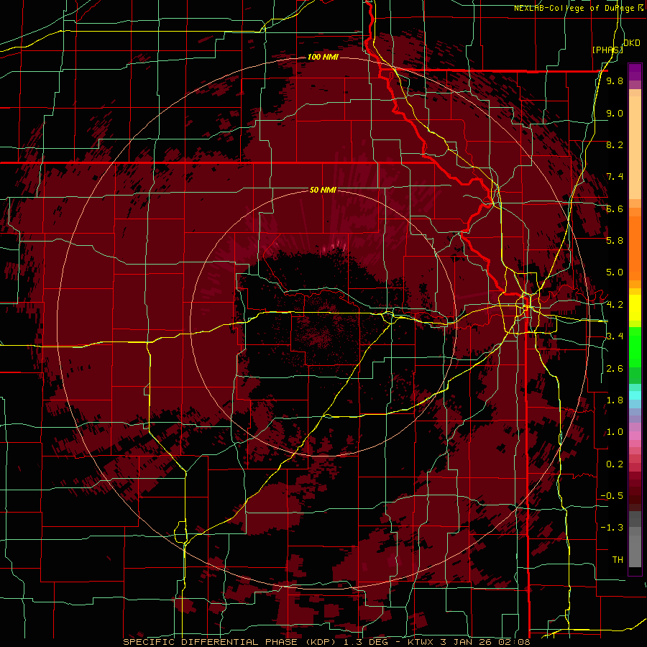Image resolution: width=647 pixels, height=647 pixels.
Task: Click the 1.0 scale label
Action: [615, 432]
